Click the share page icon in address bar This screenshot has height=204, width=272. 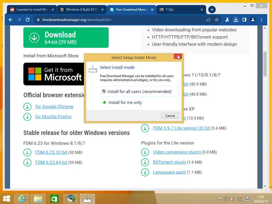click(208, 20)
